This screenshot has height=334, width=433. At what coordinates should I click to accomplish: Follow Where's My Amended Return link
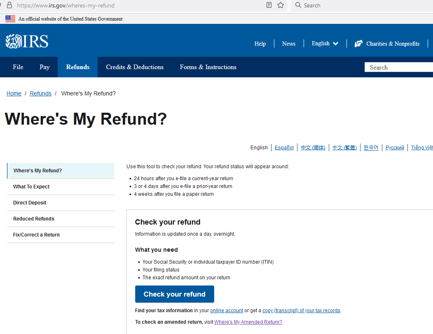pyautogui.click(x=248, y=322)
